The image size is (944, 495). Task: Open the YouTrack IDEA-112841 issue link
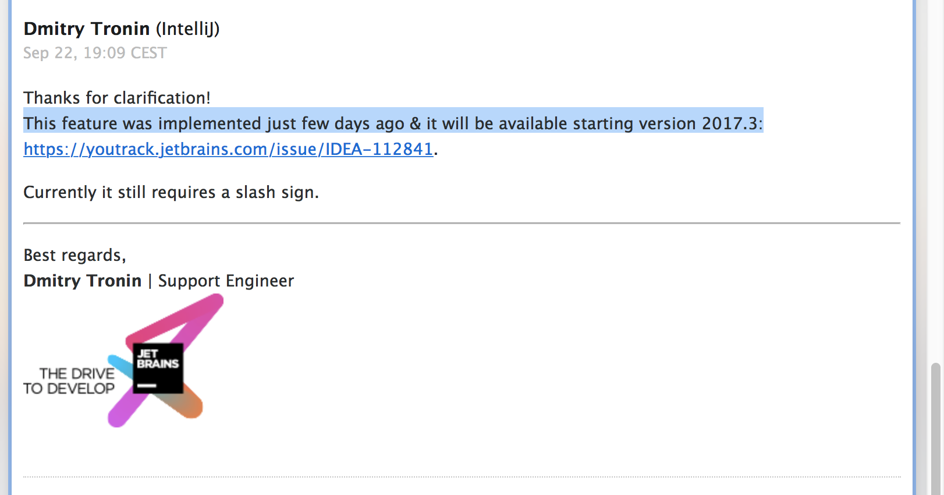click(x=228, y=149)
